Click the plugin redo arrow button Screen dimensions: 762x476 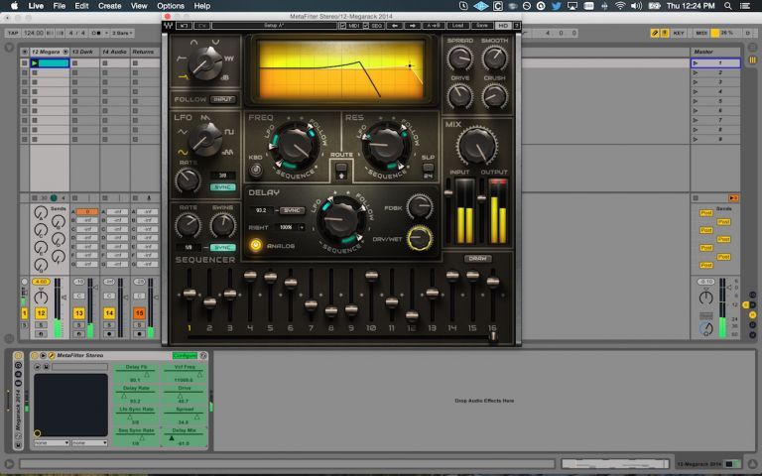click(x=201, y=25)
